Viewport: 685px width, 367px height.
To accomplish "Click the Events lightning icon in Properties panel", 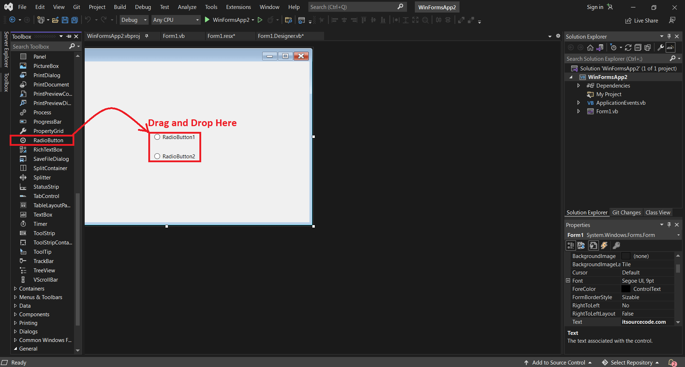I will pos(604,246).
